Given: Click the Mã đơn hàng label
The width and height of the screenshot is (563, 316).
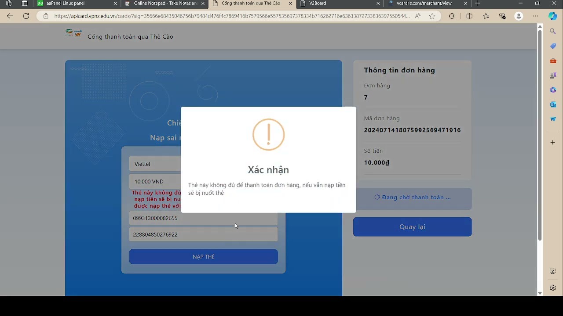Looking at the screenshot, I should [x=382, y=118].
